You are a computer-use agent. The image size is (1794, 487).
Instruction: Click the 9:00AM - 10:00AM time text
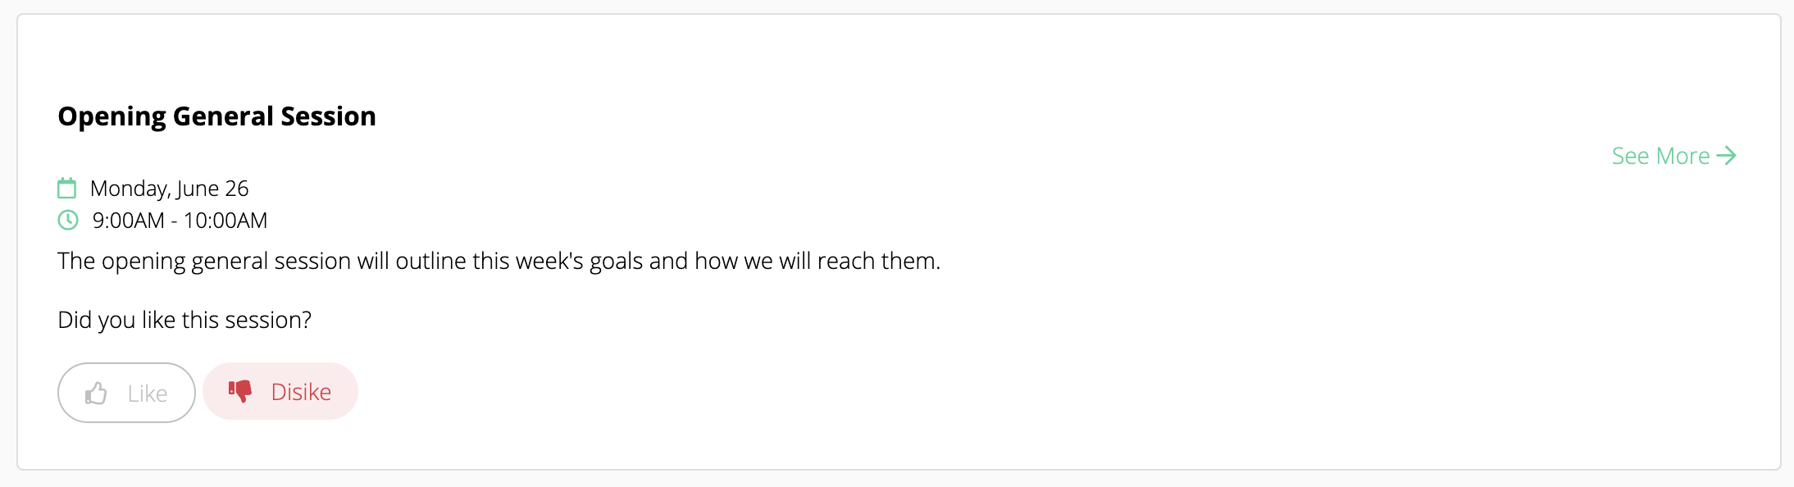point(180,221)
